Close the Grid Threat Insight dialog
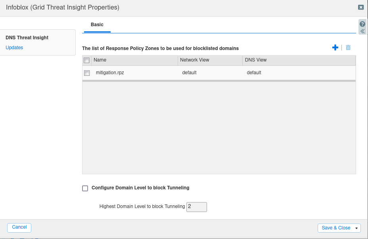368x239 pixels. click(x=360, y=7)
